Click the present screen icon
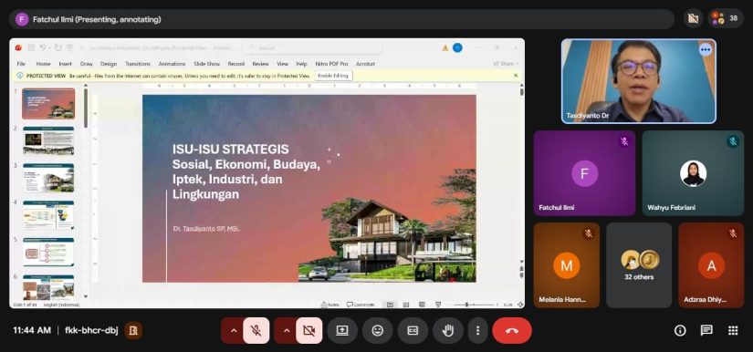The width and height of the screenshot is (753, 352). tap(342, 330)
